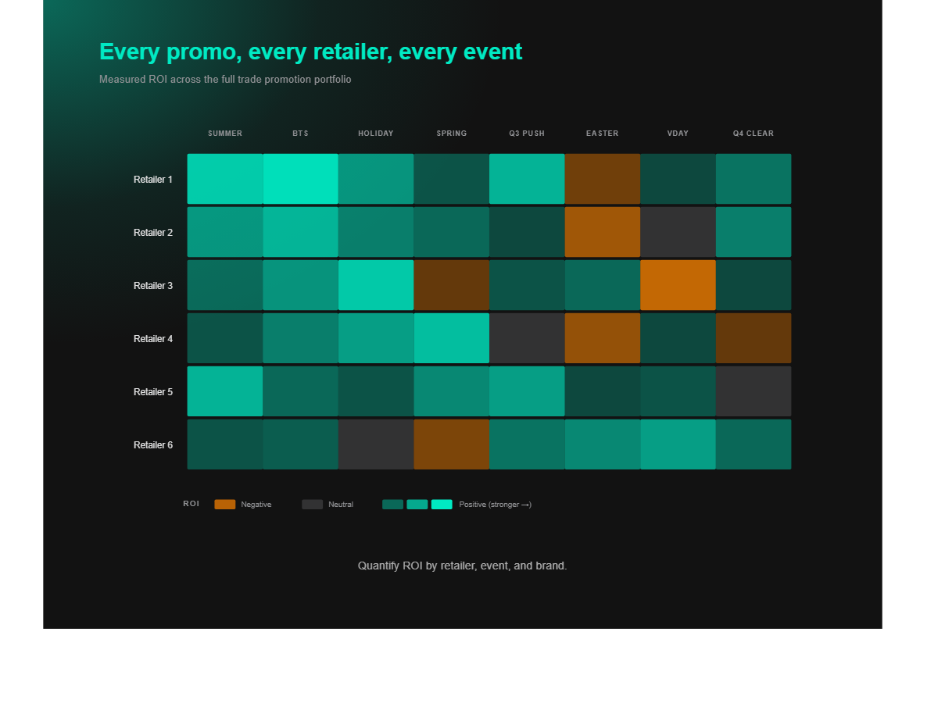This screenshot has width=938, height=703.
Task: Click the "Every promo, every retailer" title
Action: click(310, 52)
